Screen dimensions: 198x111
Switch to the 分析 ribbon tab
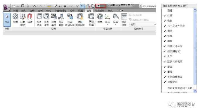click(40, 11)
